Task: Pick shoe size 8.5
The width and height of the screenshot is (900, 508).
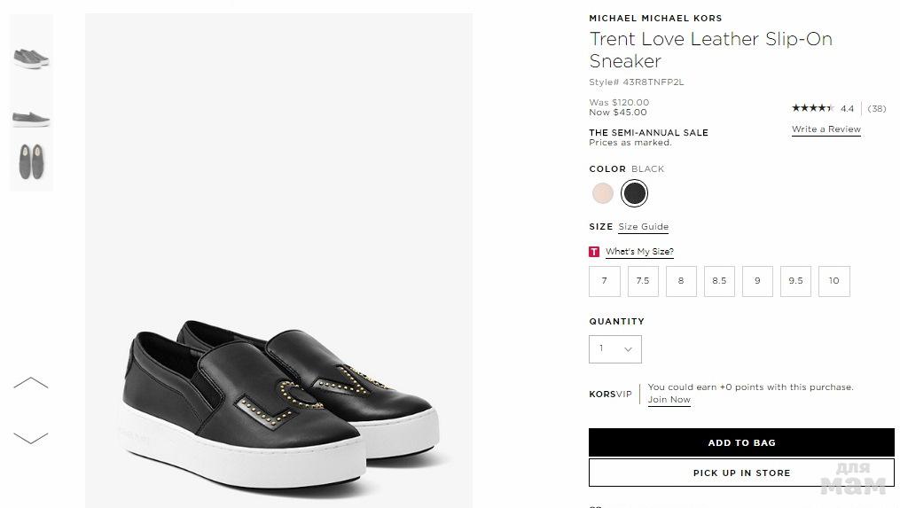Action: (x=719, y=281)
